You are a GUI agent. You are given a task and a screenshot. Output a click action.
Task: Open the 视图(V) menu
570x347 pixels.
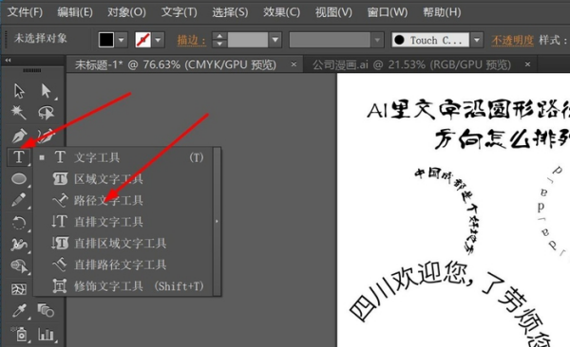(x=333, y=12)
